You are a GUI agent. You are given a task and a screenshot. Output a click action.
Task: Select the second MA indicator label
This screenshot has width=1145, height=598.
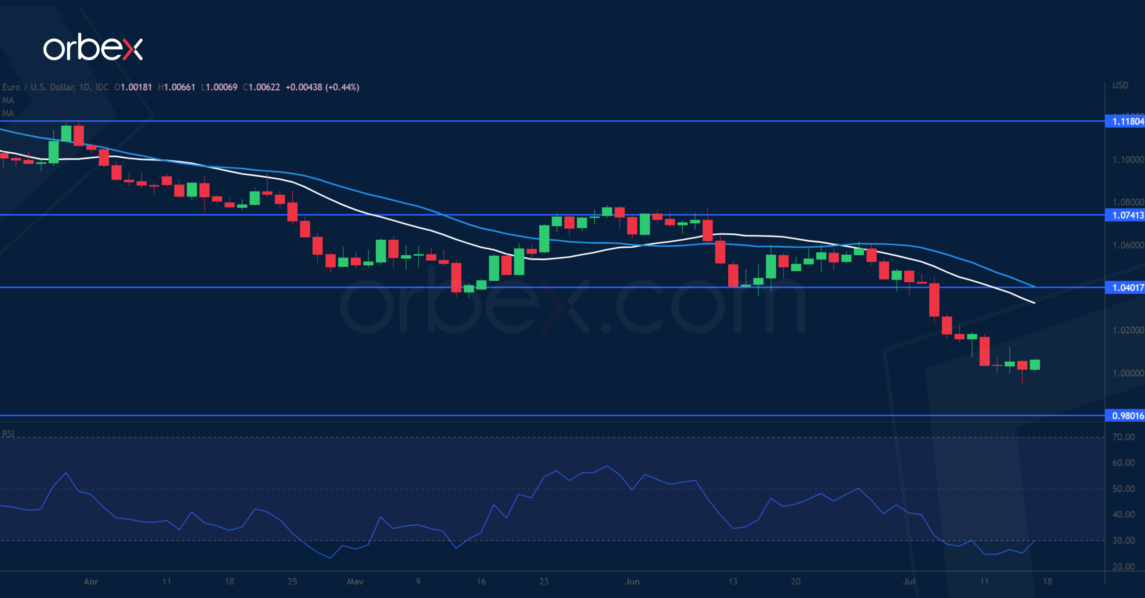coord(8,113)
